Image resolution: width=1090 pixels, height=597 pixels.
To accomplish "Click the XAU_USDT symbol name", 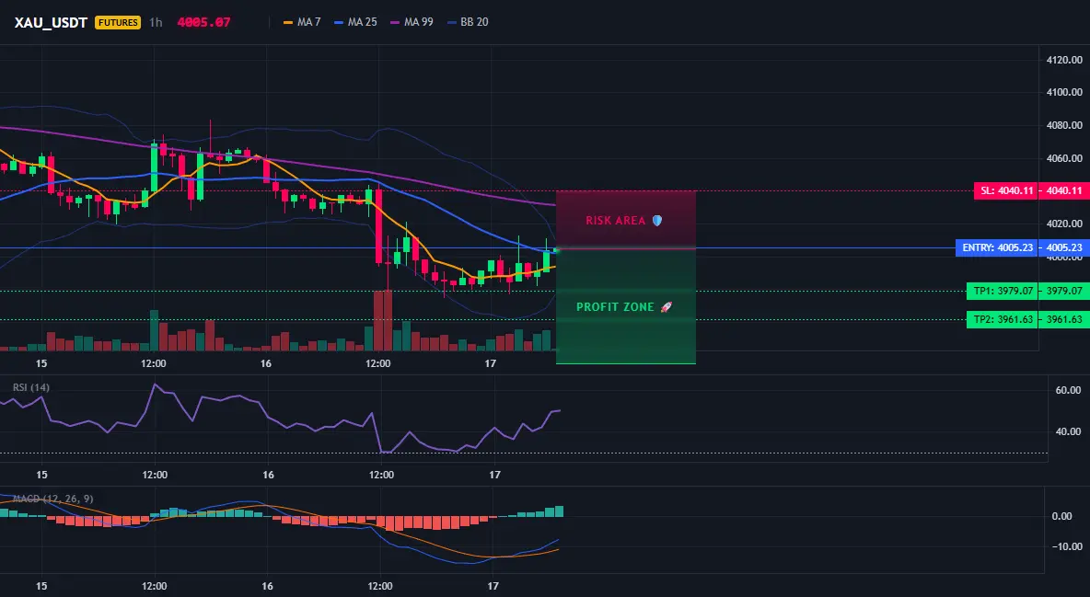I will [x=51, y=22].
